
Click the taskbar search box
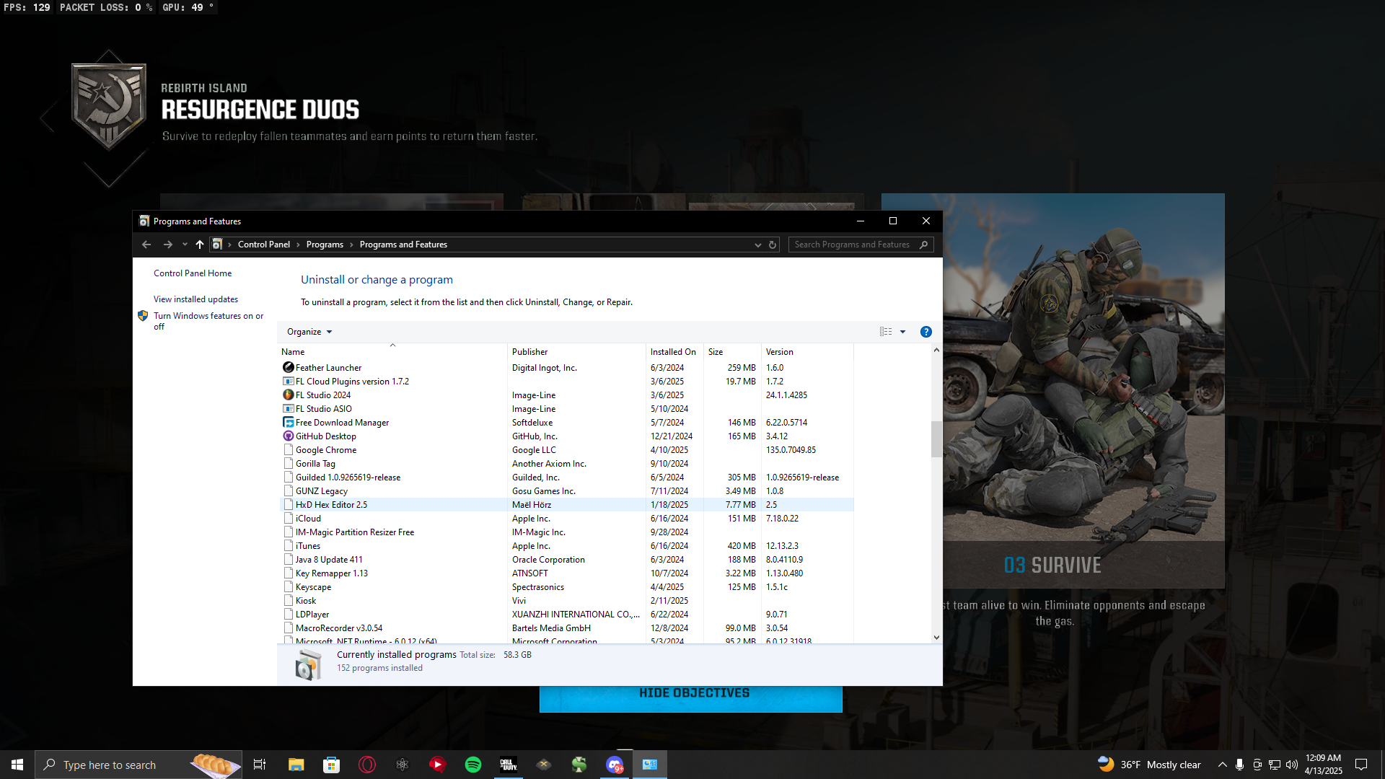tap(138, 765)
